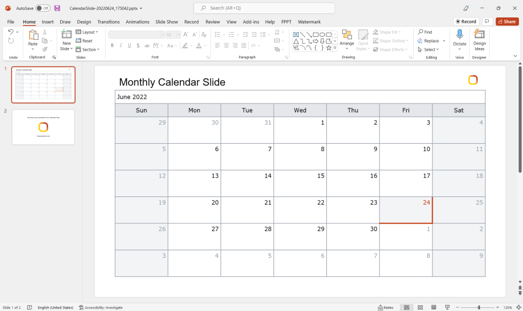Open the Watermark menu tab
Screen dimensions: 523x311
pyautogui.click(x=309, y=21)
